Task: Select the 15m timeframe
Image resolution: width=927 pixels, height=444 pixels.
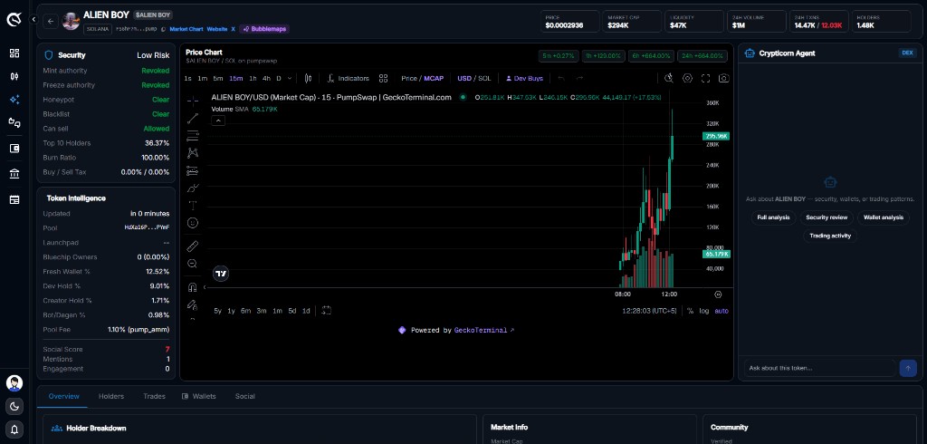Action: click(x=236, y=78)
